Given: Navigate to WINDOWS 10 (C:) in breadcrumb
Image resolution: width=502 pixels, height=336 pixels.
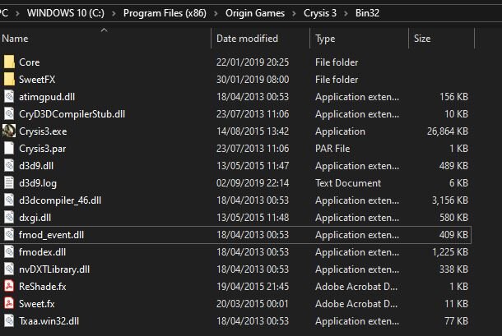Looking at the screenshot, I should click(66, 13).
